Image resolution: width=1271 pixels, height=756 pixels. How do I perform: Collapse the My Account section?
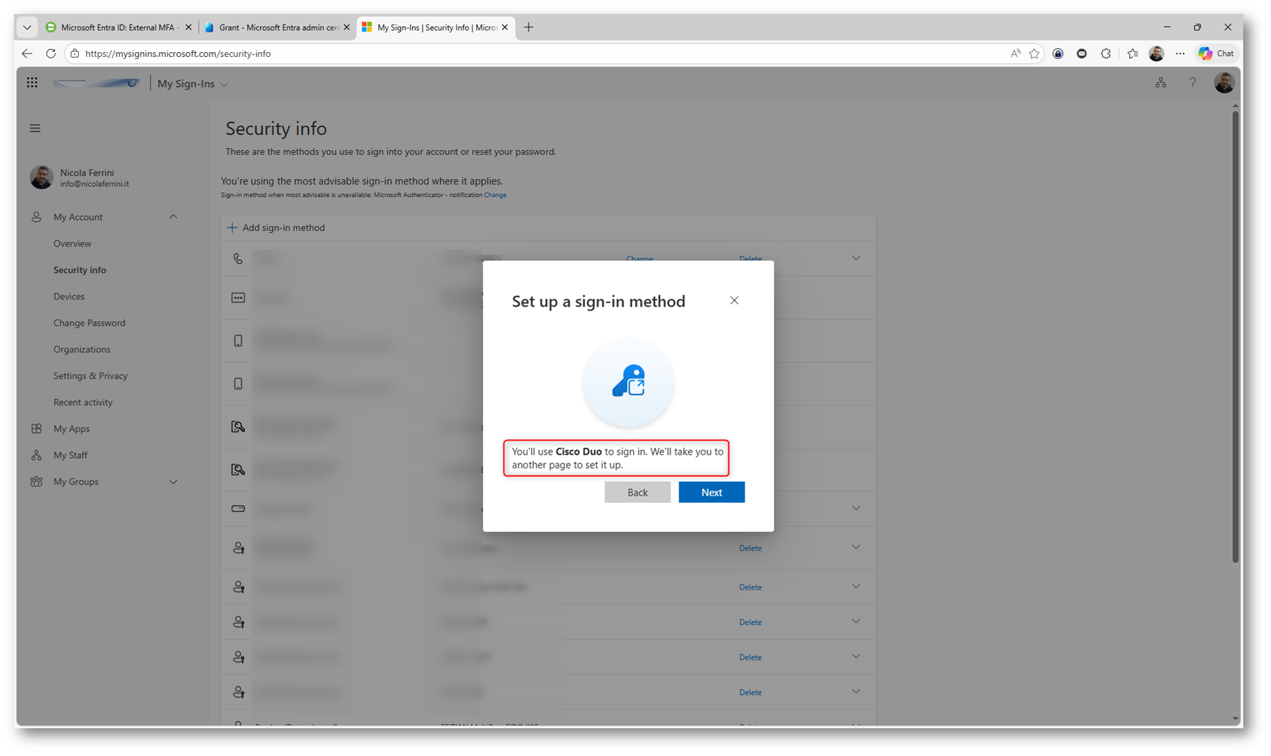point(173,217)
